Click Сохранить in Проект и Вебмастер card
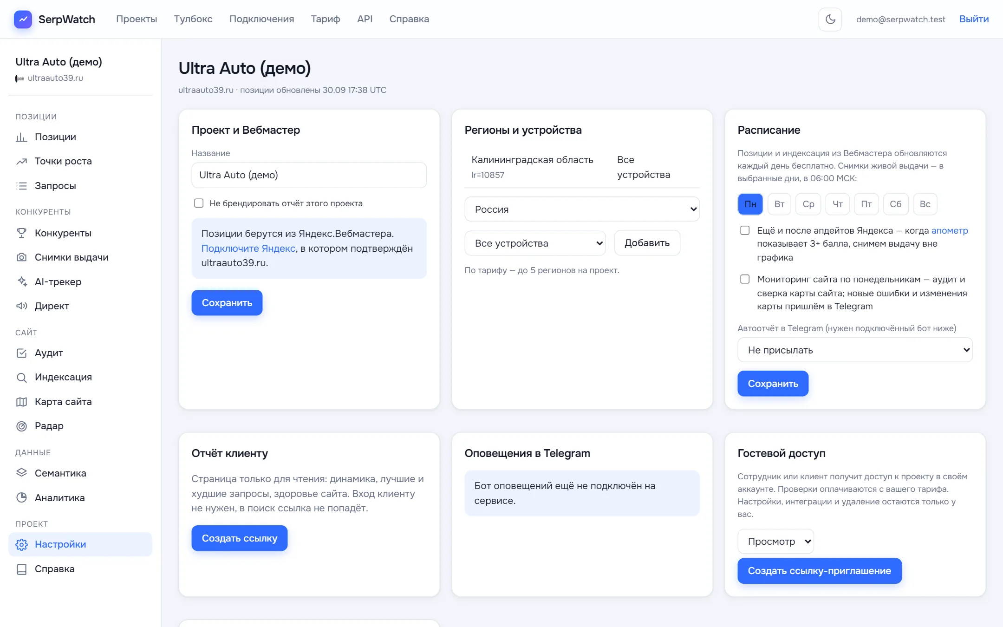1003x627 pixels. (x=227, y=303)
